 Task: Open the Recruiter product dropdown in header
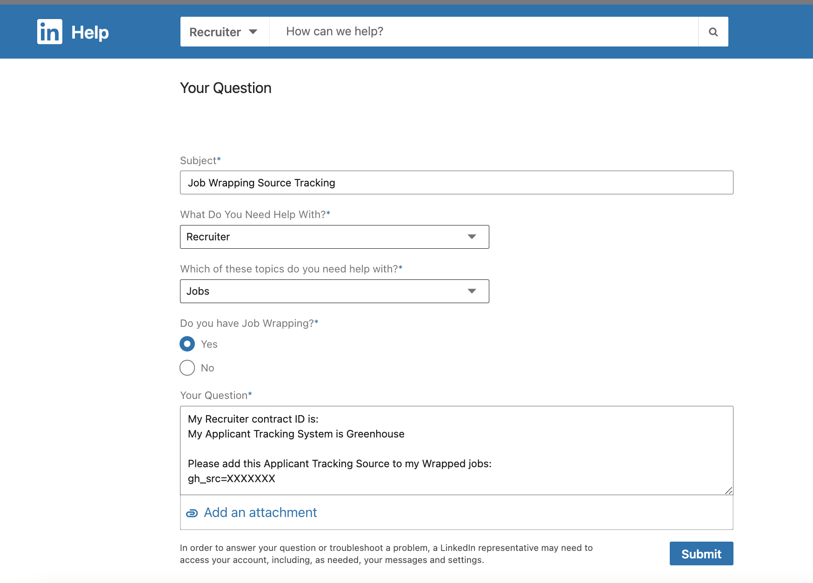click(x=225, y=32)
